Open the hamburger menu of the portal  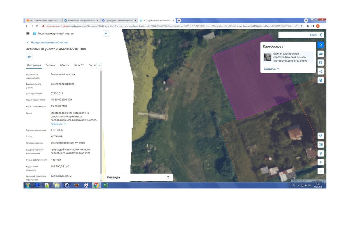[28, 34]
